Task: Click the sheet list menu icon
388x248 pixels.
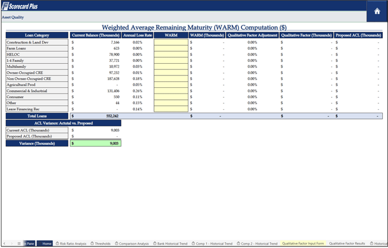Action: pos(19,243)
